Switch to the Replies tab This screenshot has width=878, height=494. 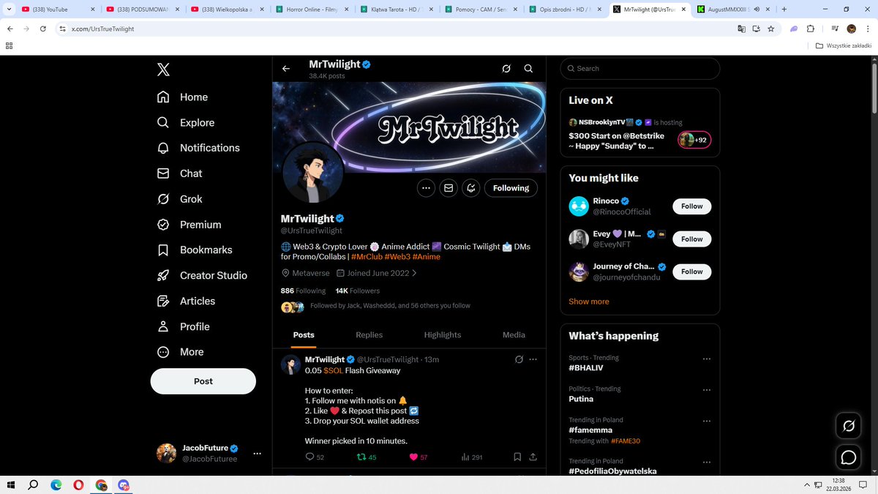369,334
